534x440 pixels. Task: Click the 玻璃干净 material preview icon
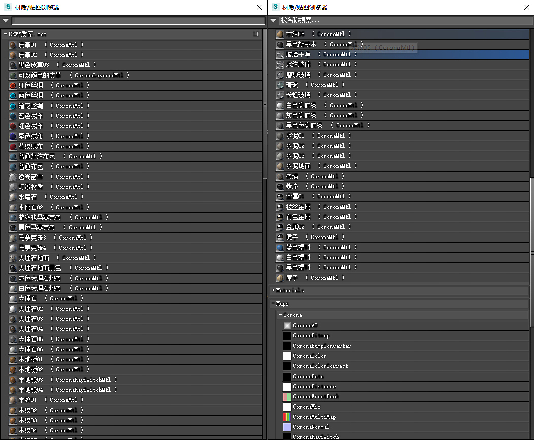(280, 54)
